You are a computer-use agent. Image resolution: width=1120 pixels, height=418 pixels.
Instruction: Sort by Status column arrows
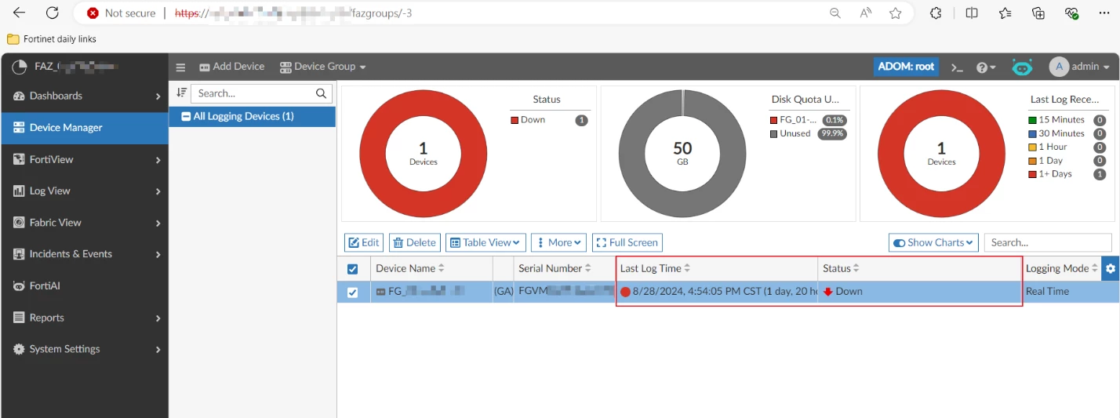856,268
